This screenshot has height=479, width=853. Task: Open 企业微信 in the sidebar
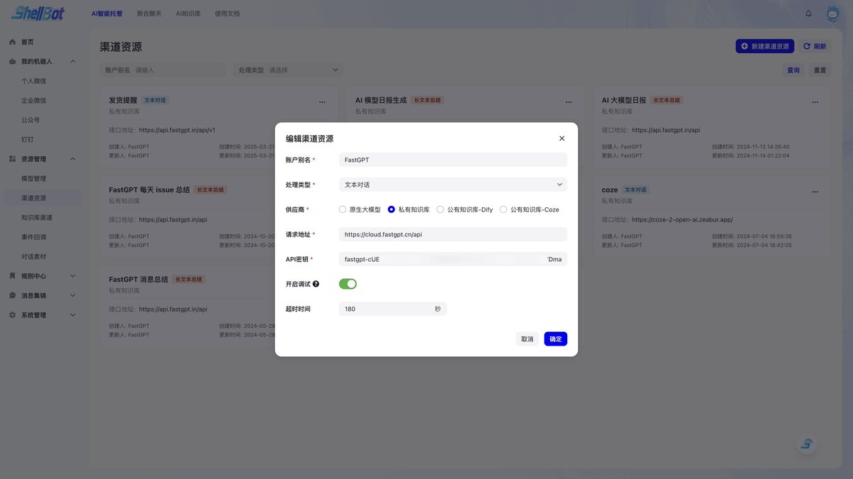(x=43, y=101)
